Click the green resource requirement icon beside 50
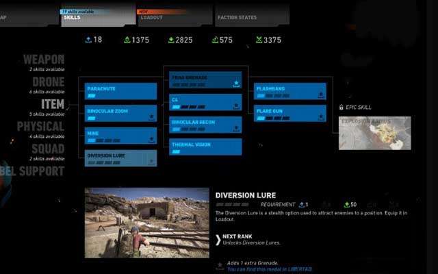Image resolution: width=438 pixels, height=274 pixels. pyautogui.click(x=347, y=205)
